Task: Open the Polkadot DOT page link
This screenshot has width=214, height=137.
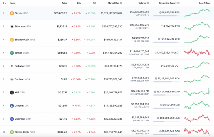Action: (x=22, y=66)
